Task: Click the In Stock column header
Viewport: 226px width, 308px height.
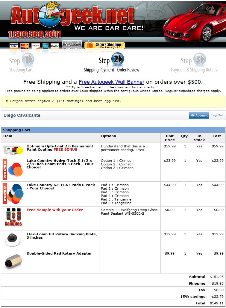Action: point(199,138)
